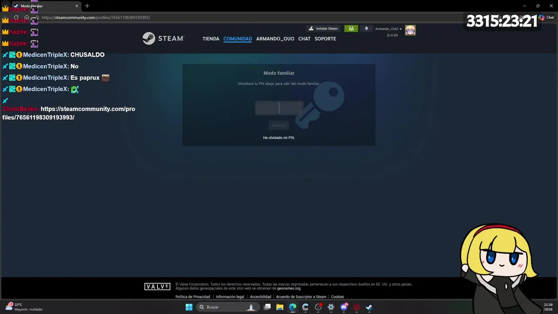Viewport: 558px width, 314px height.
Task: Open the ARMANDO_OUO menu
Action: [x=275, y=39]
